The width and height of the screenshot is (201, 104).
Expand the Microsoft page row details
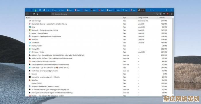(27, 30)
